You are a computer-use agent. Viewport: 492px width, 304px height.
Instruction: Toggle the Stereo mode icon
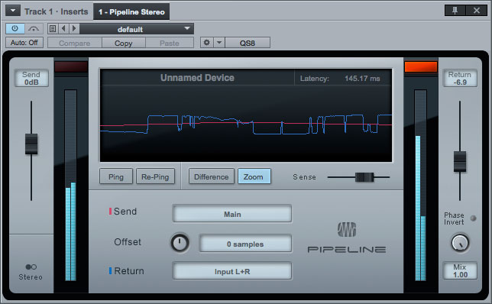click(31, 267)
